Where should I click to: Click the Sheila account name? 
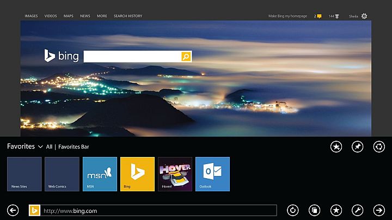click(353, 16)
